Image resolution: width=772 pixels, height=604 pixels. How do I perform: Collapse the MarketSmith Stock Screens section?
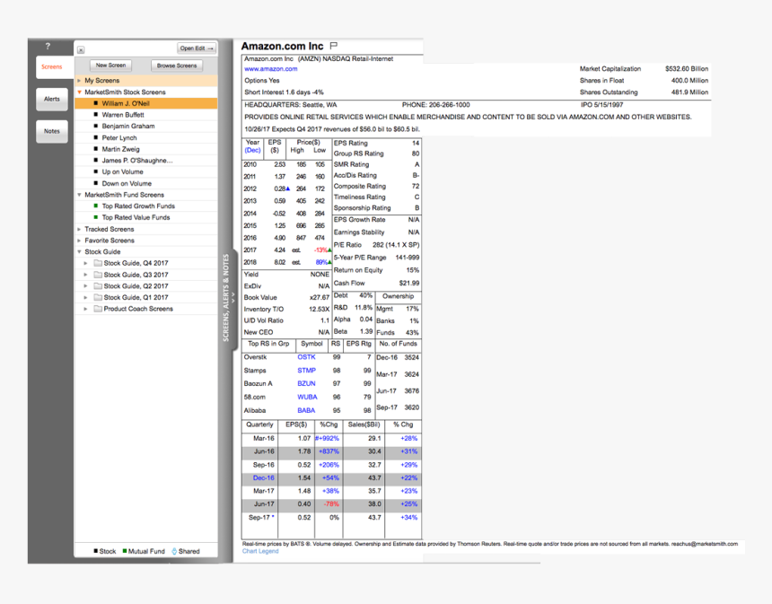pos(79,92)
